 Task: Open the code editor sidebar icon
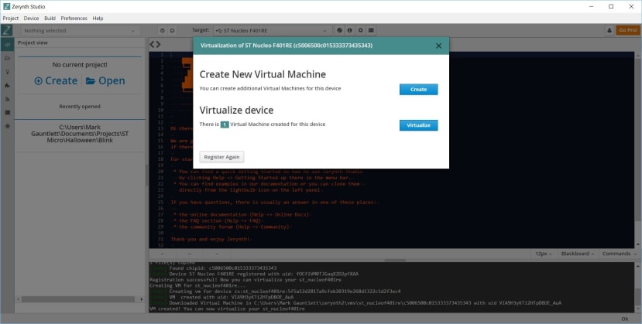click(7, 45)
